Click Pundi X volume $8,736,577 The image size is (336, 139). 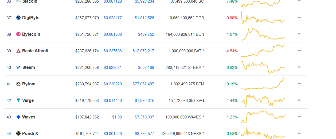(x=144, y=134)
